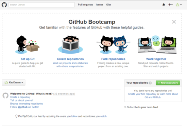Click the follow link in ProTip

click(x=74, y=116)
